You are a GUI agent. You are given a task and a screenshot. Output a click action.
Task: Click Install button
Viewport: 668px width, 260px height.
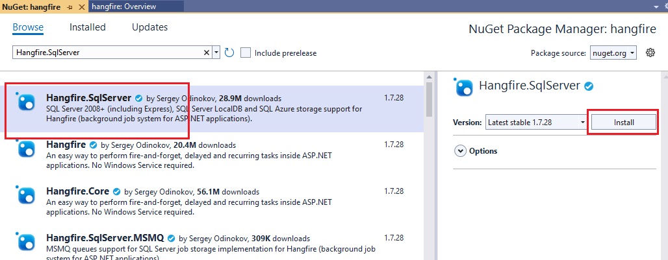tap(624, 123)
